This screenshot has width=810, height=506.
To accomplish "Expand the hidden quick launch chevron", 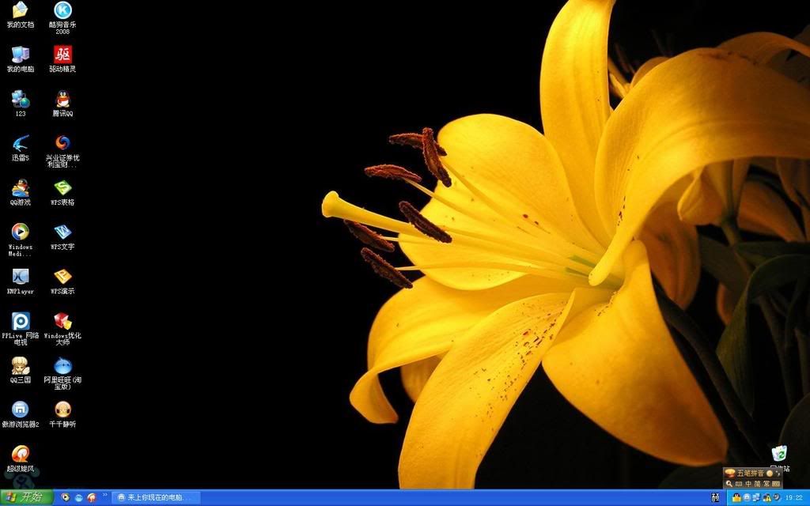I will [x=105, y=496].
